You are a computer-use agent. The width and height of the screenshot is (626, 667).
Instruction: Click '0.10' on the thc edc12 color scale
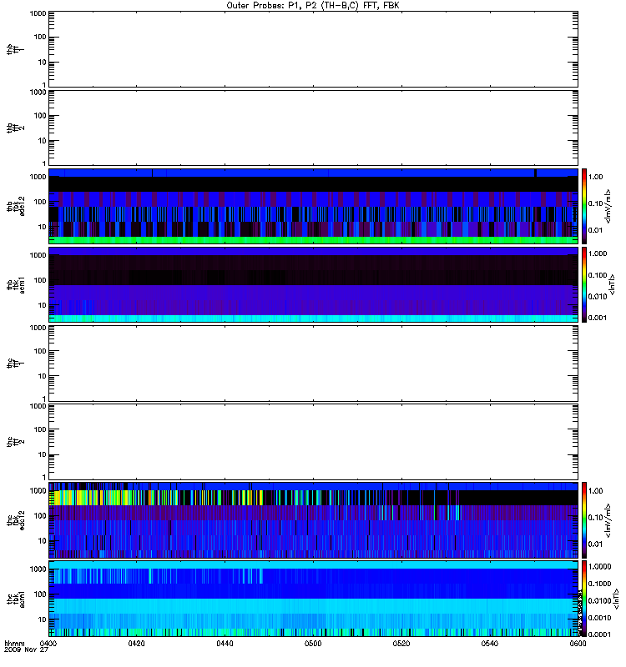(595, 518)
